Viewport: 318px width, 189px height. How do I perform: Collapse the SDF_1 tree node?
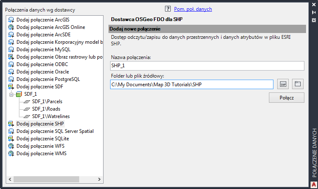12,94
